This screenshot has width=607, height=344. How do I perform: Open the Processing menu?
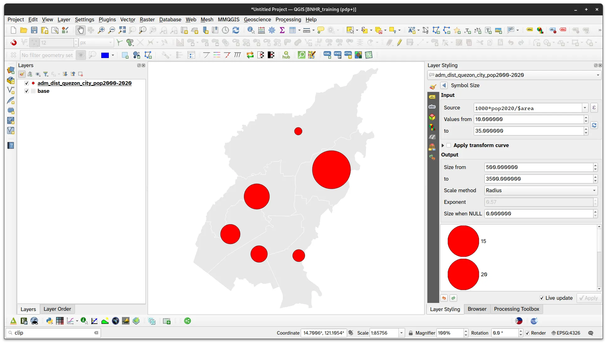click(x=288, y=19)
